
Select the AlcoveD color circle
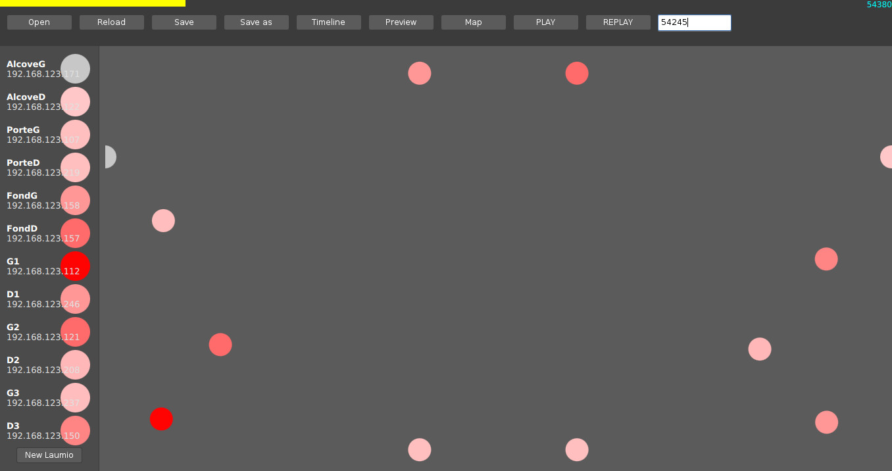tap(75, 102)
